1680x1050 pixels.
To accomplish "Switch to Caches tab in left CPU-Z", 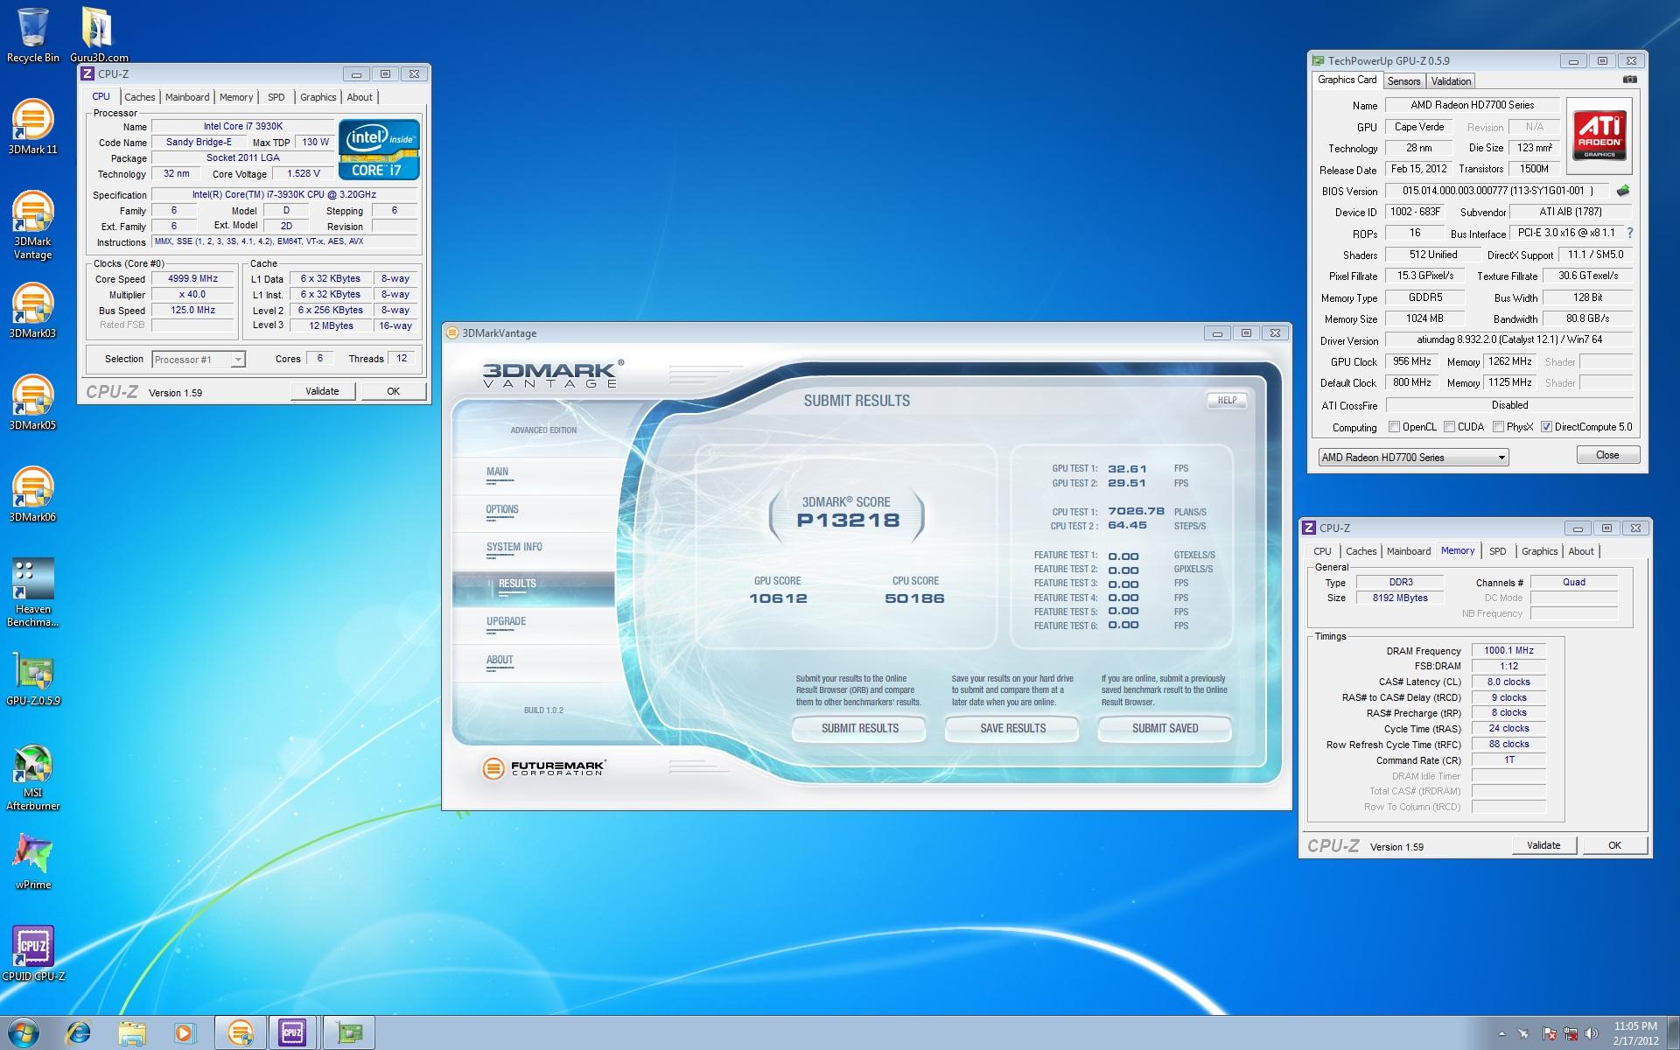I will [x=139, y=97].
